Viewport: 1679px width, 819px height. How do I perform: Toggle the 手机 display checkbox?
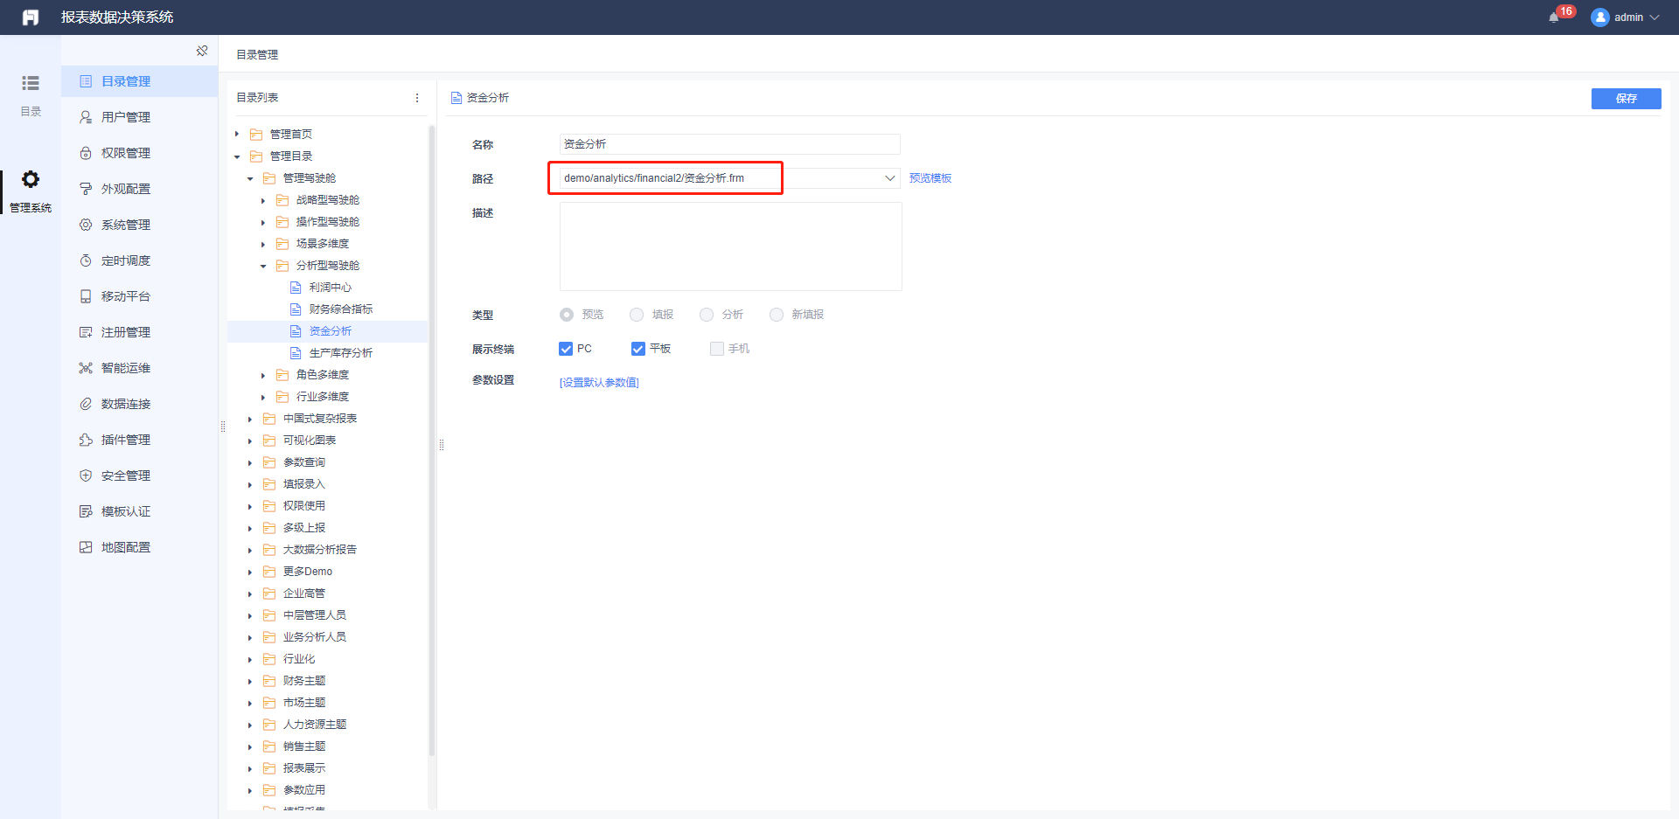tap(717, 349)
